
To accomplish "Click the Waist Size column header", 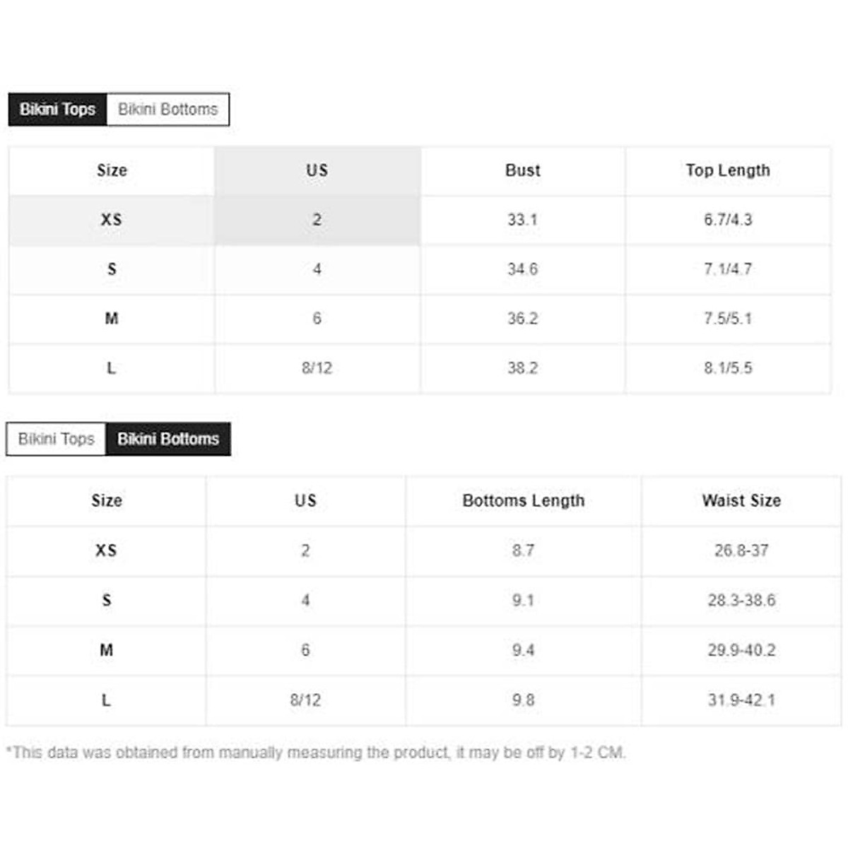I will tap(741, 500).
